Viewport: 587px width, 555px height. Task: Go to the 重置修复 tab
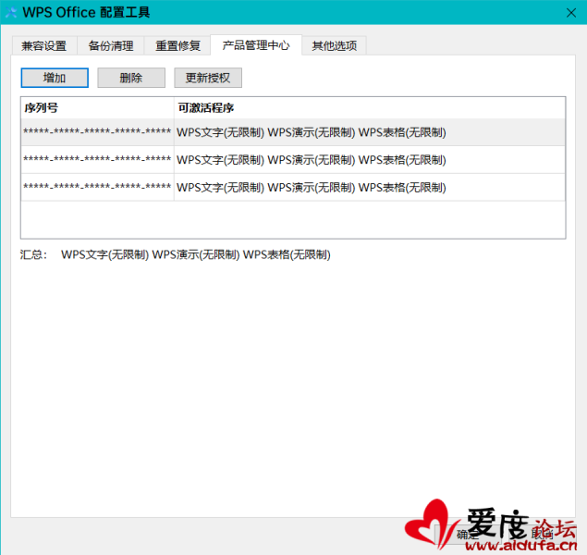pyautogui.click(x=177, y=45)
